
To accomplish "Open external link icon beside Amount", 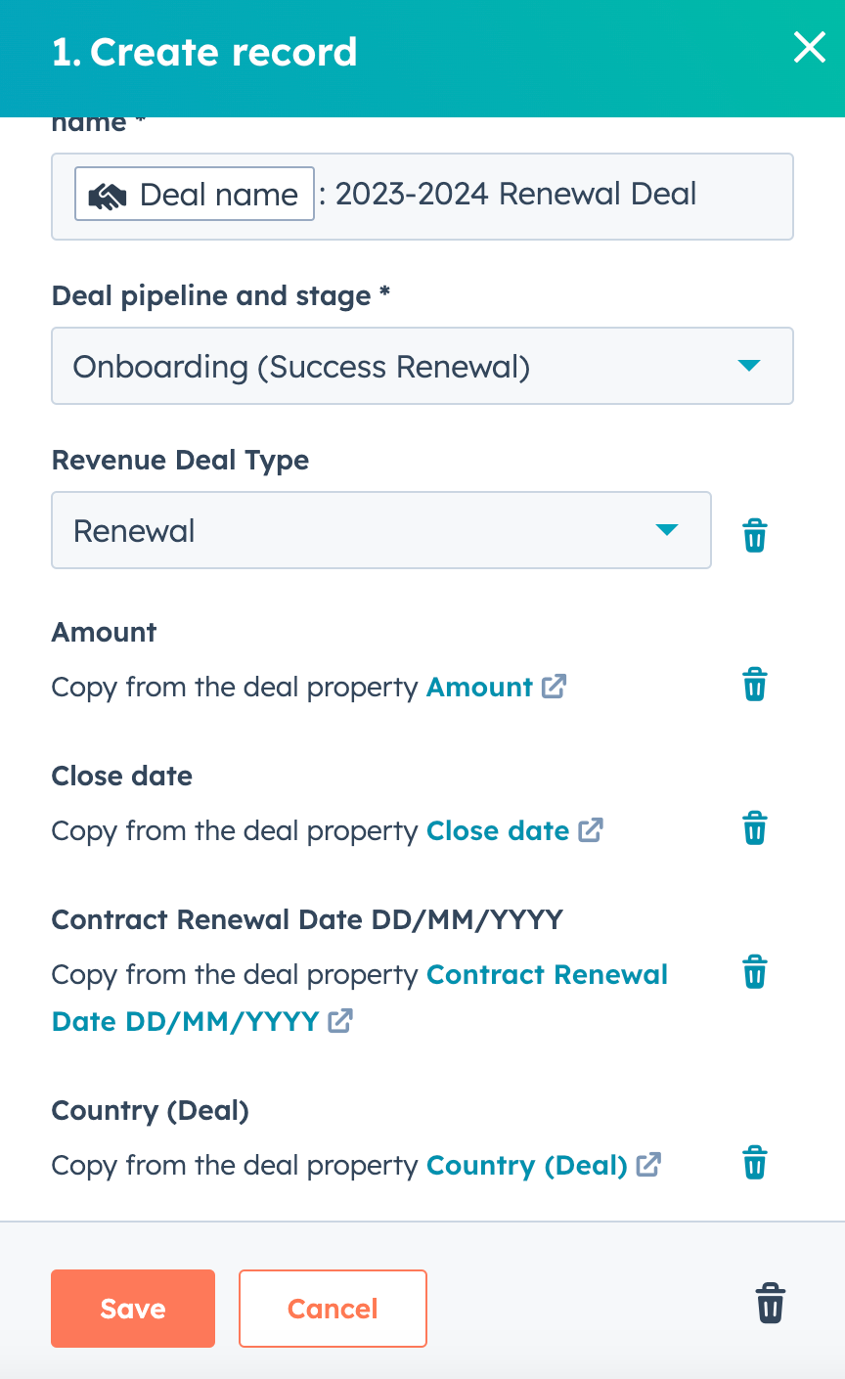I will pyautogui.click(x=554, y=687).
